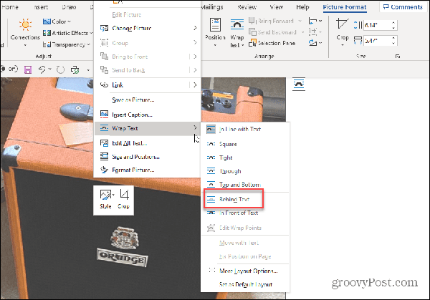
Task: Click the Undo arrow in quick access toolbar
Action: pyautogui.click(x=43, y=69)
